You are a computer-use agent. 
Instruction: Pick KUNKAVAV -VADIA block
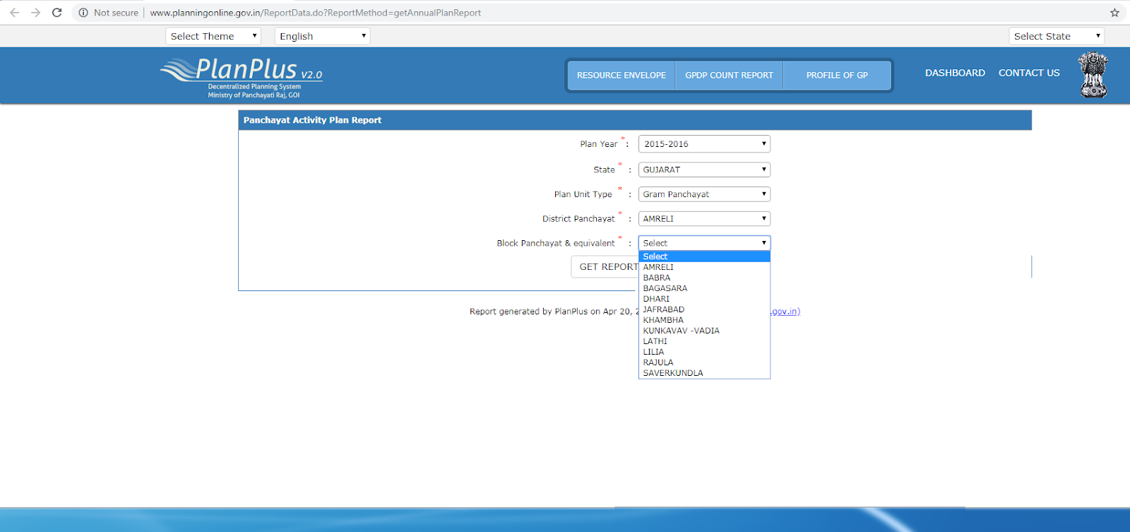(704, 331)
